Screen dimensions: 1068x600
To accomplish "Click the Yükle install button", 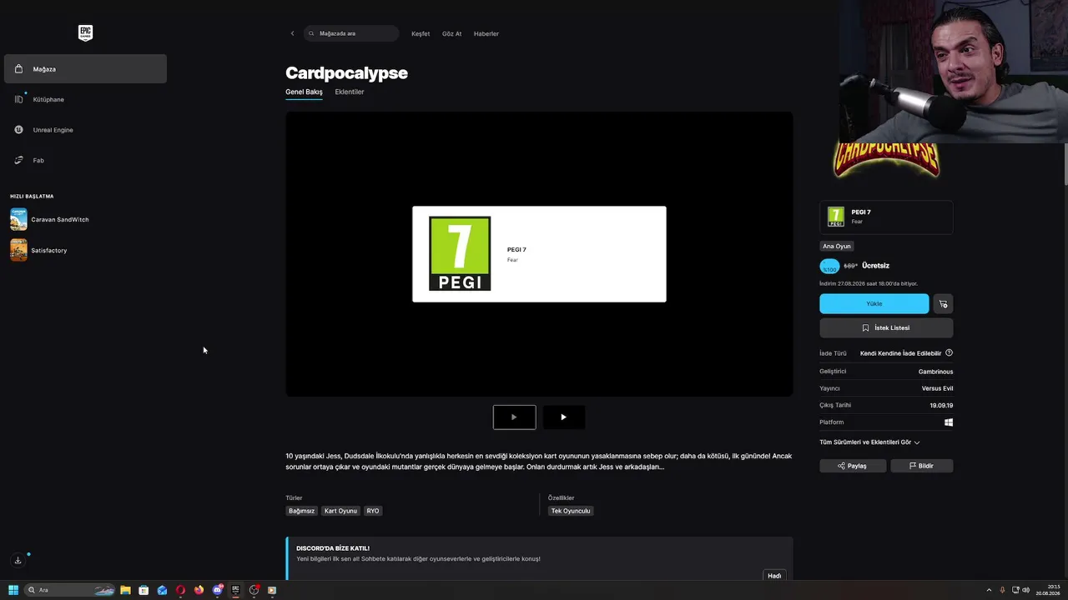I will pyautogui.click(x=874, y=303).
